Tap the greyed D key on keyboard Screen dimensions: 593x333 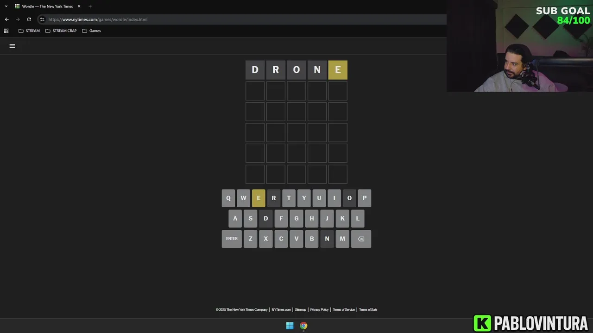[265, 218]
